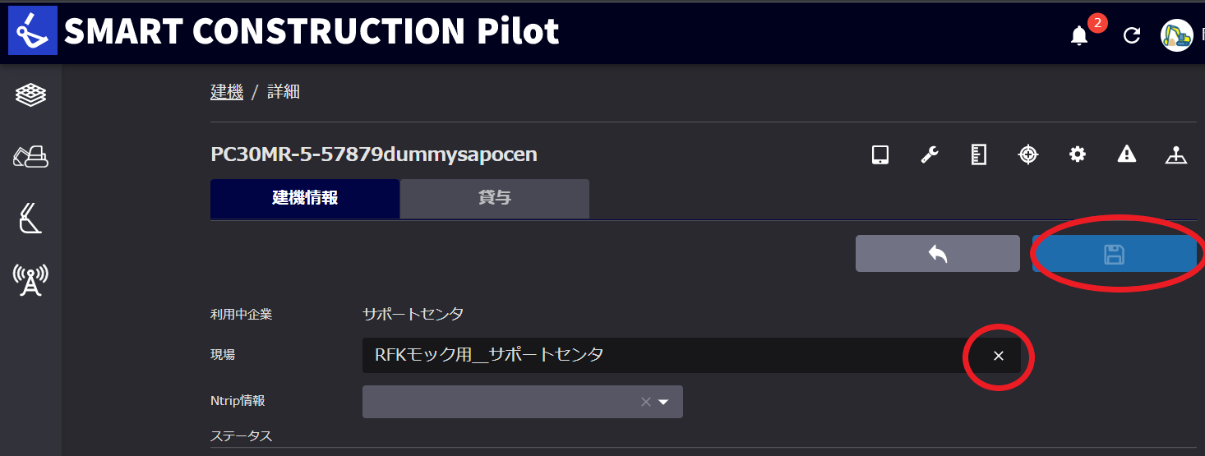
Task: Open the excavator machines sidebar icon
Action: click(x=30, y=156)
